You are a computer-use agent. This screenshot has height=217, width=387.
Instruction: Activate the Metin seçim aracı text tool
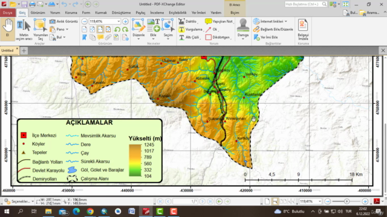[x=24, y=30]
